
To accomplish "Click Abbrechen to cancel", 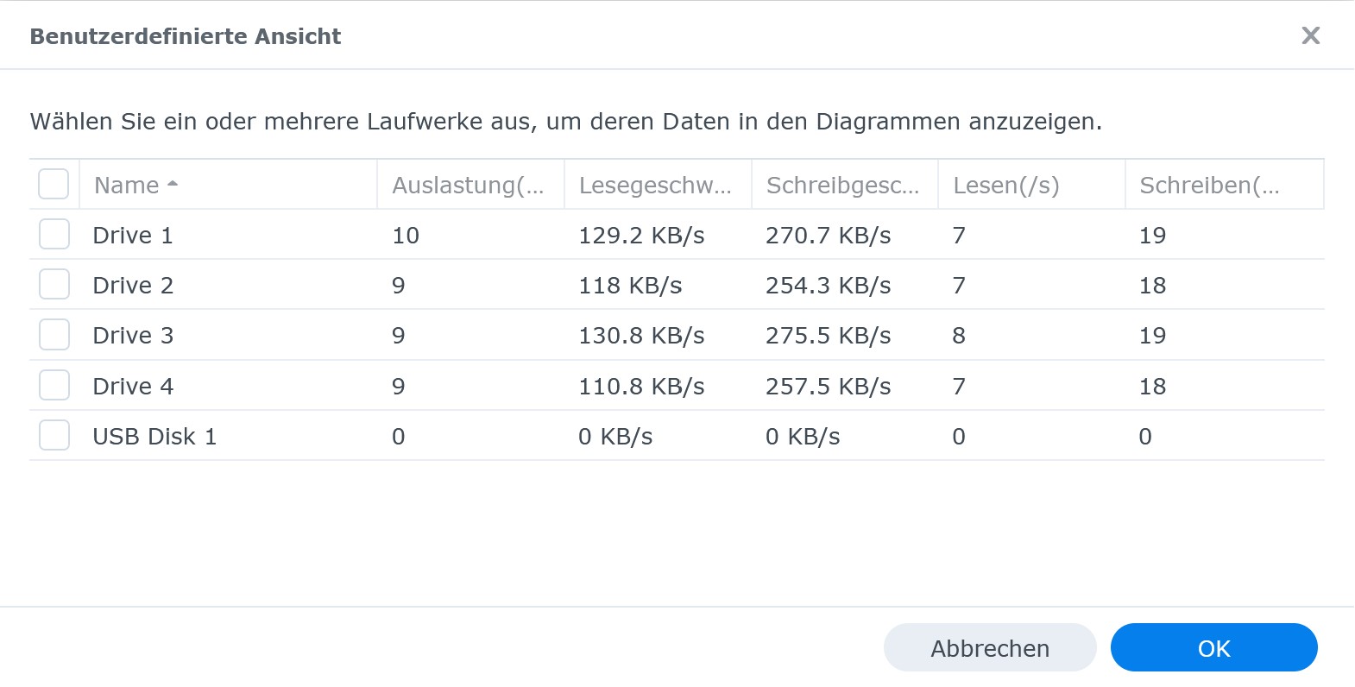I will point(989,647).
